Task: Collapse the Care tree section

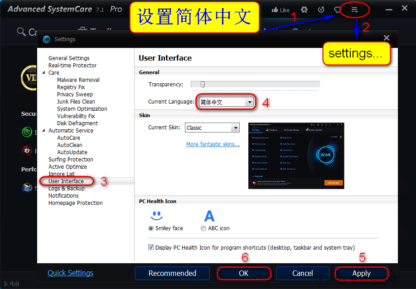Action: pyautogui.click(x=44, y=72)
